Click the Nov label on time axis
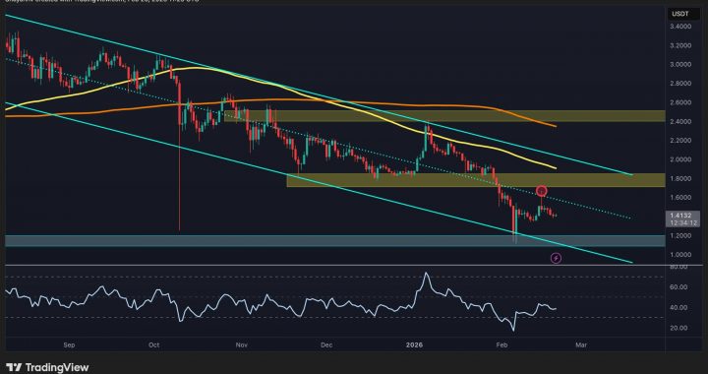Screen dimensions: 708x374 click(x=242, y=345)
